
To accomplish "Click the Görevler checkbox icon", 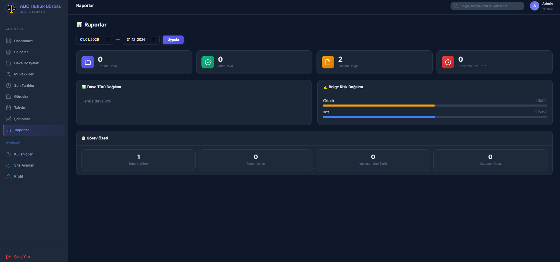I will [x=8, y=97].
